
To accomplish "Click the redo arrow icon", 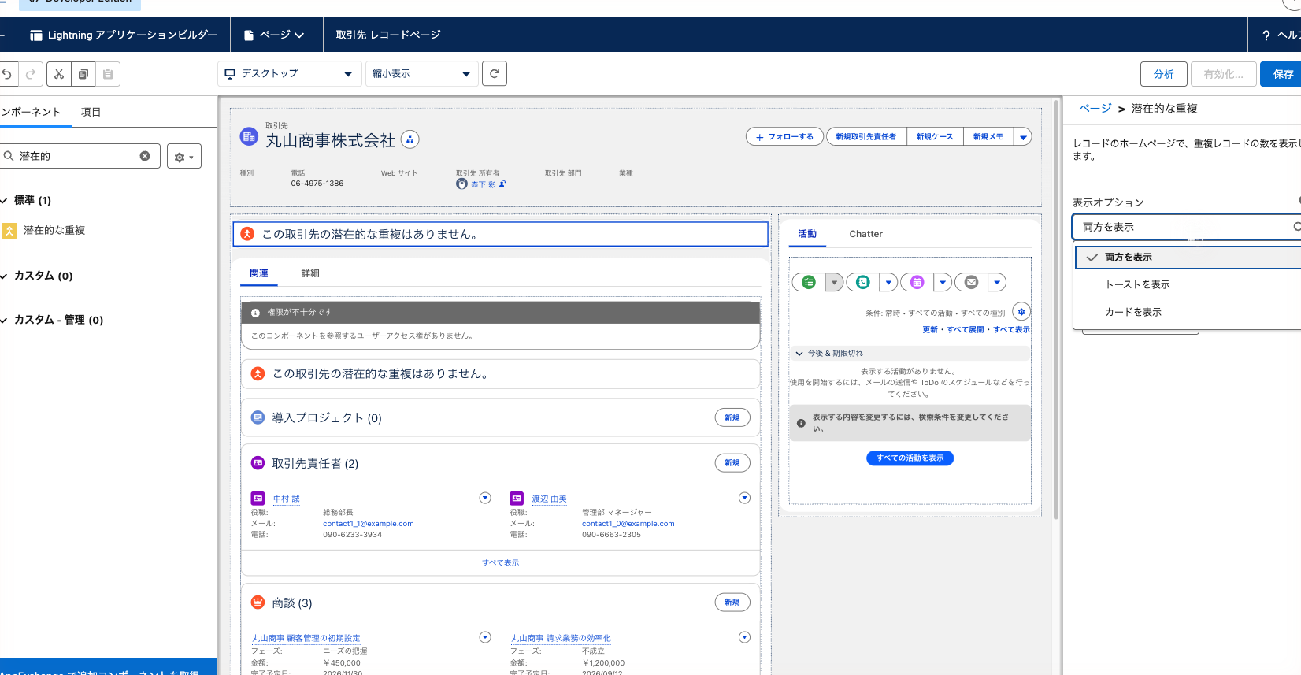I will pyautogui.click(x=31, y=74).
